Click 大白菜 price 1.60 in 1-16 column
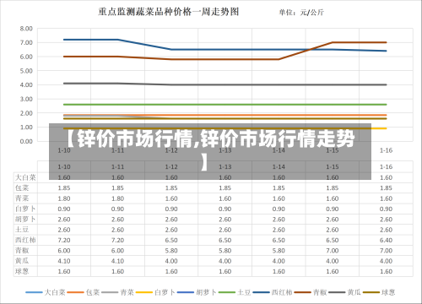The width and height of the screenshot is (422, 304). tap(386, 177)
